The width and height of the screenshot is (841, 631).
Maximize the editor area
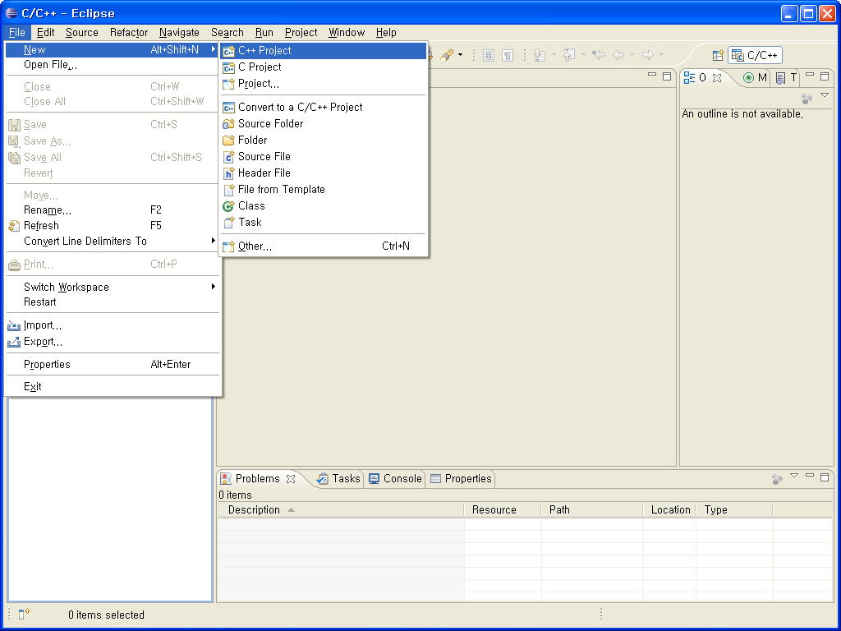[x=667, y=76]
